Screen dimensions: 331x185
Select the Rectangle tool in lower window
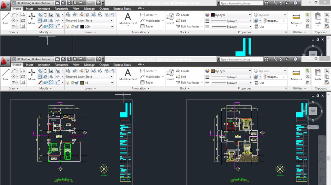(23, 77)
